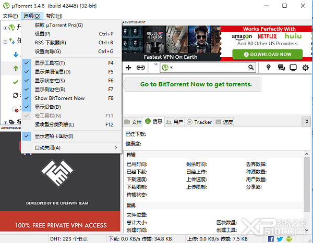The image size is (313, 243).
Task: Close the 选项(O) menu
Action: pyautogui.click(x=32, y=16)
